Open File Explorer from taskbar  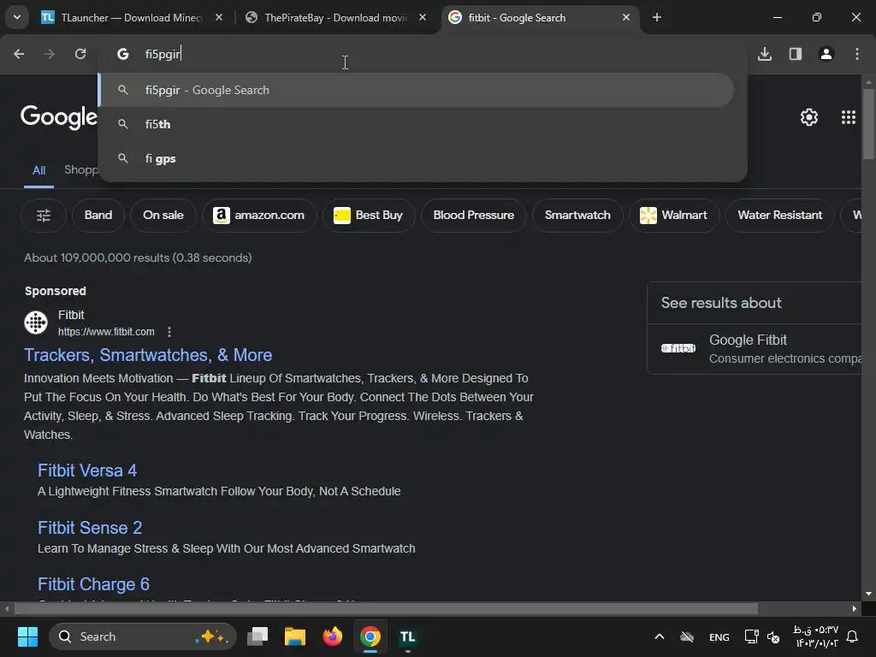click(x=295, y=636)
